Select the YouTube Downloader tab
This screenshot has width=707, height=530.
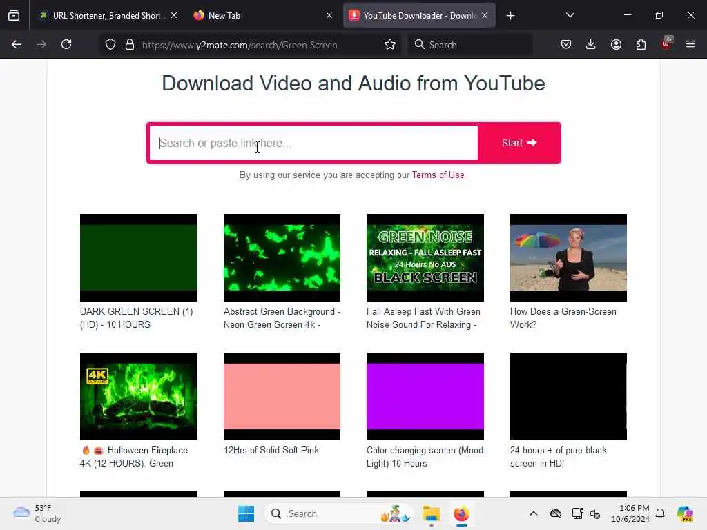(419, 16)
